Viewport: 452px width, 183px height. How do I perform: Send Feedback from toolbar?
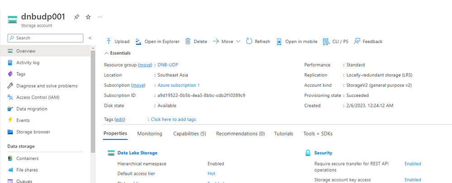pos(368,41)
